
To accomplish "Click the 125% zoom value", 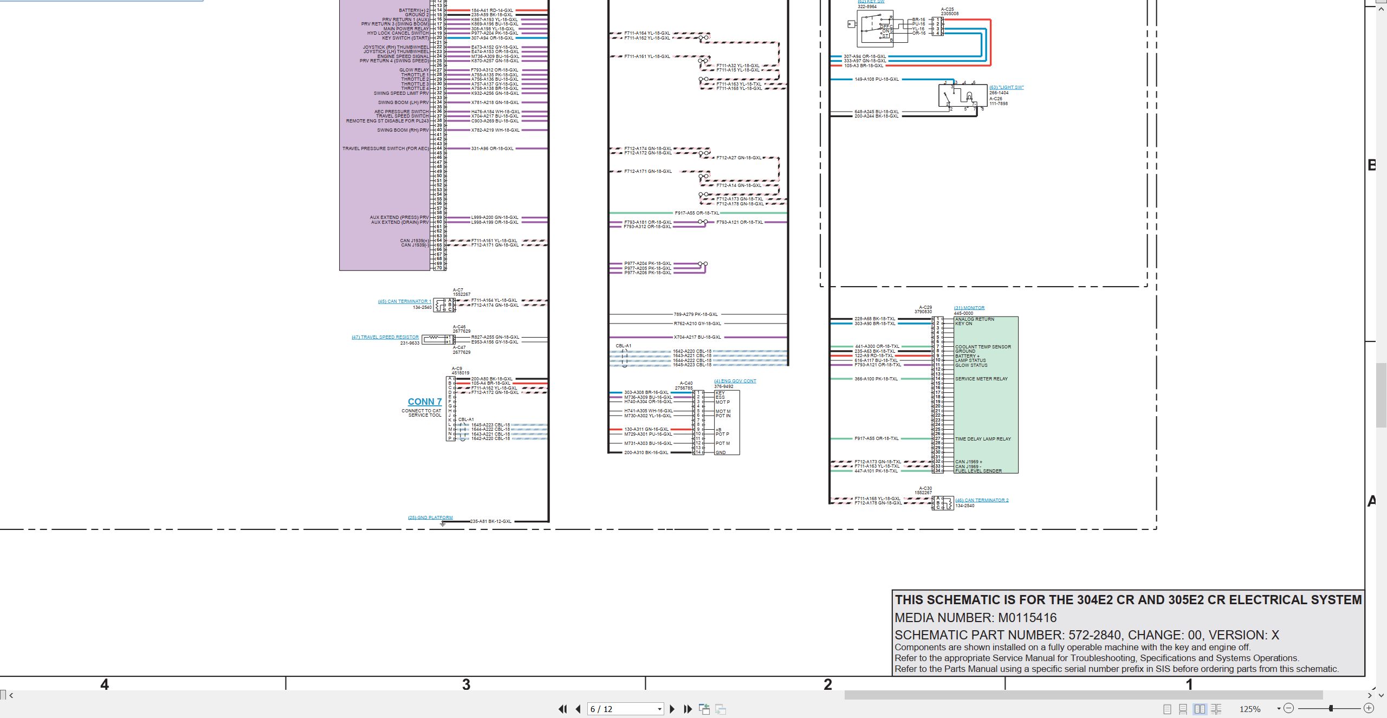I will (1250, 709).
